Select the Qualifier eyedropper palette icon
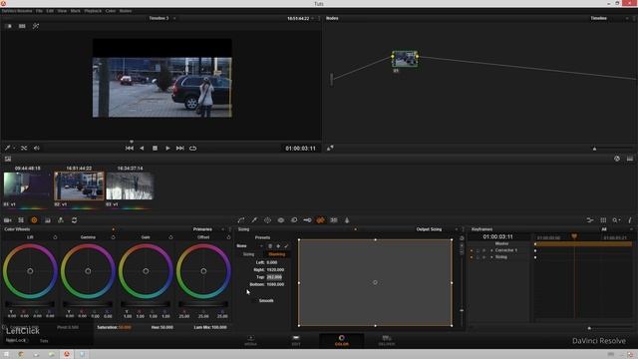 [254, 220]
